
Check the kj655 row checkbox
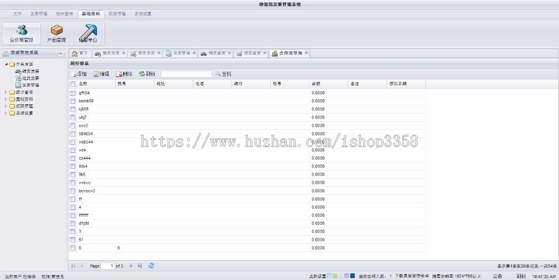tap(73, 109)
